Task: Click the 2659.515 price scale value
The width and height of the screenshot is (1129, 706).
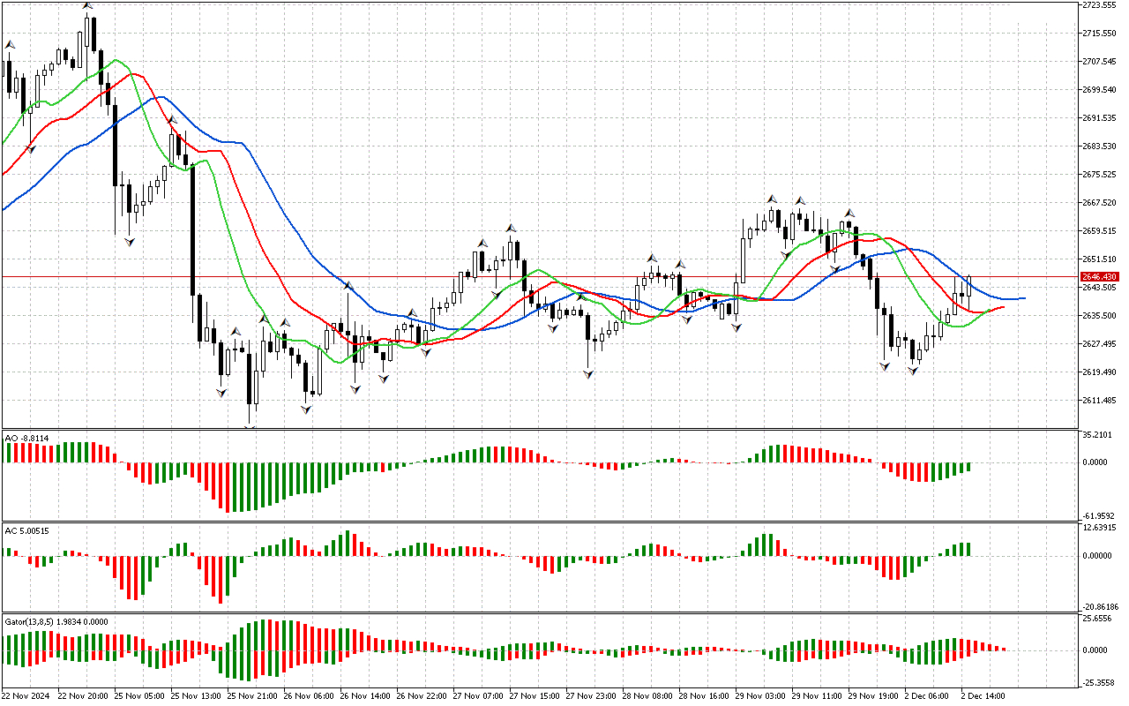Action: 1100,231
